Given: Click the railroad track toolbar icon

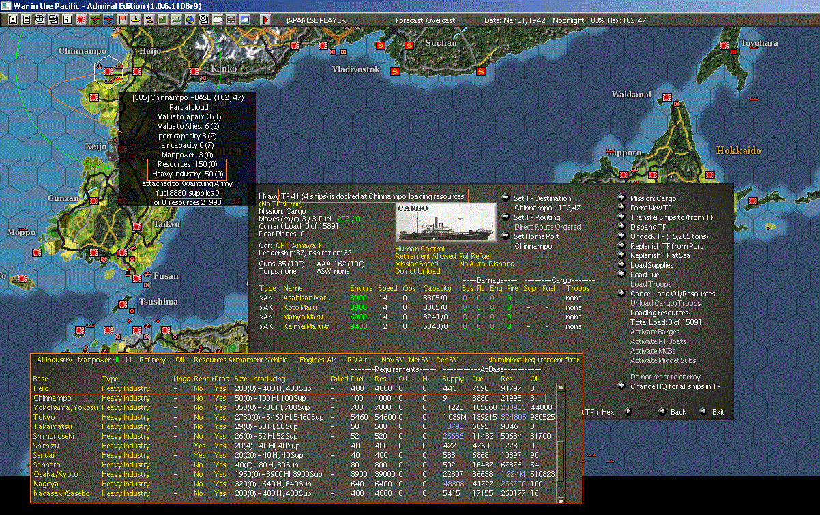Looking at the screenshot, I should pyautogui.click(x=231, y=20).
